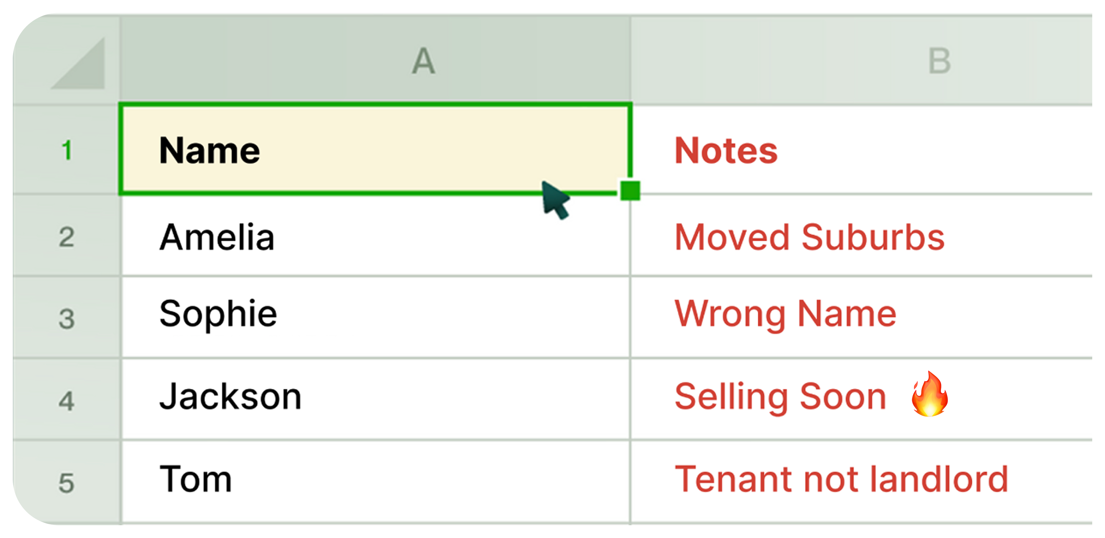
Task: Select row 1 header
Action: click(67, 150)
